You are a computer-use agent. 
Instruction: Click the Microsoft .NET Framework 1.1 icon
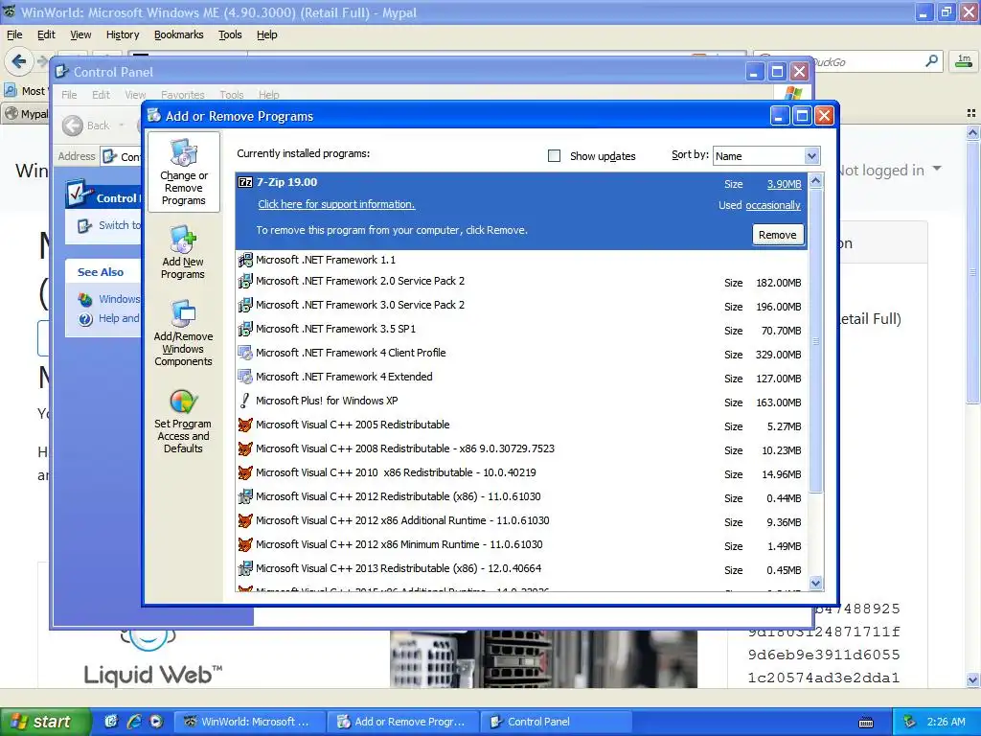tap(245, 259)
